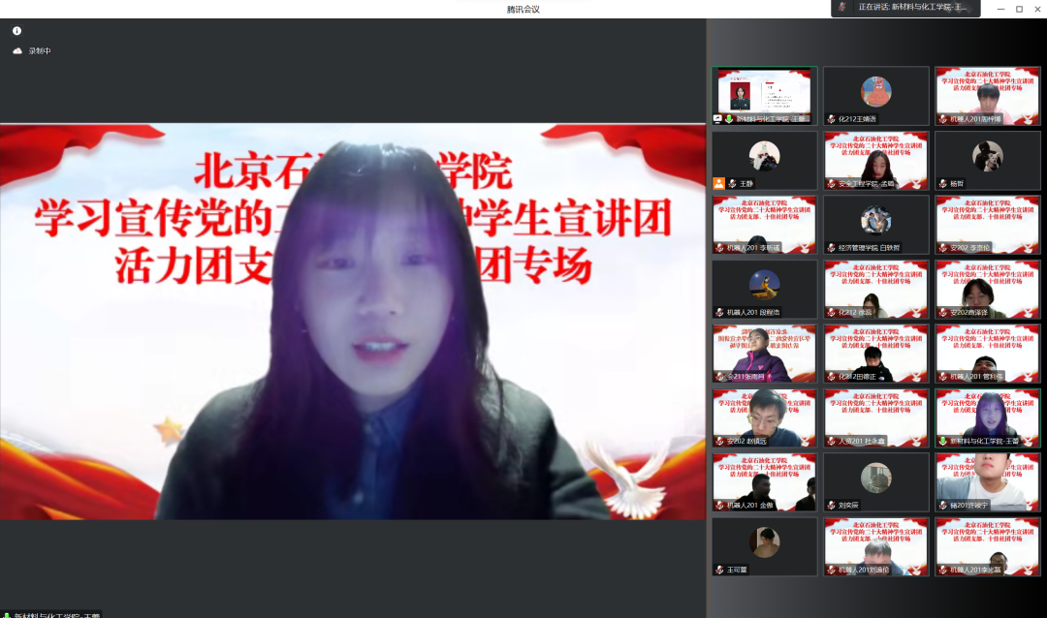The height and width of the screenshot is (618, 1047).
Task: Click screen-share icon on first participant tile
Action: point(717,119)
